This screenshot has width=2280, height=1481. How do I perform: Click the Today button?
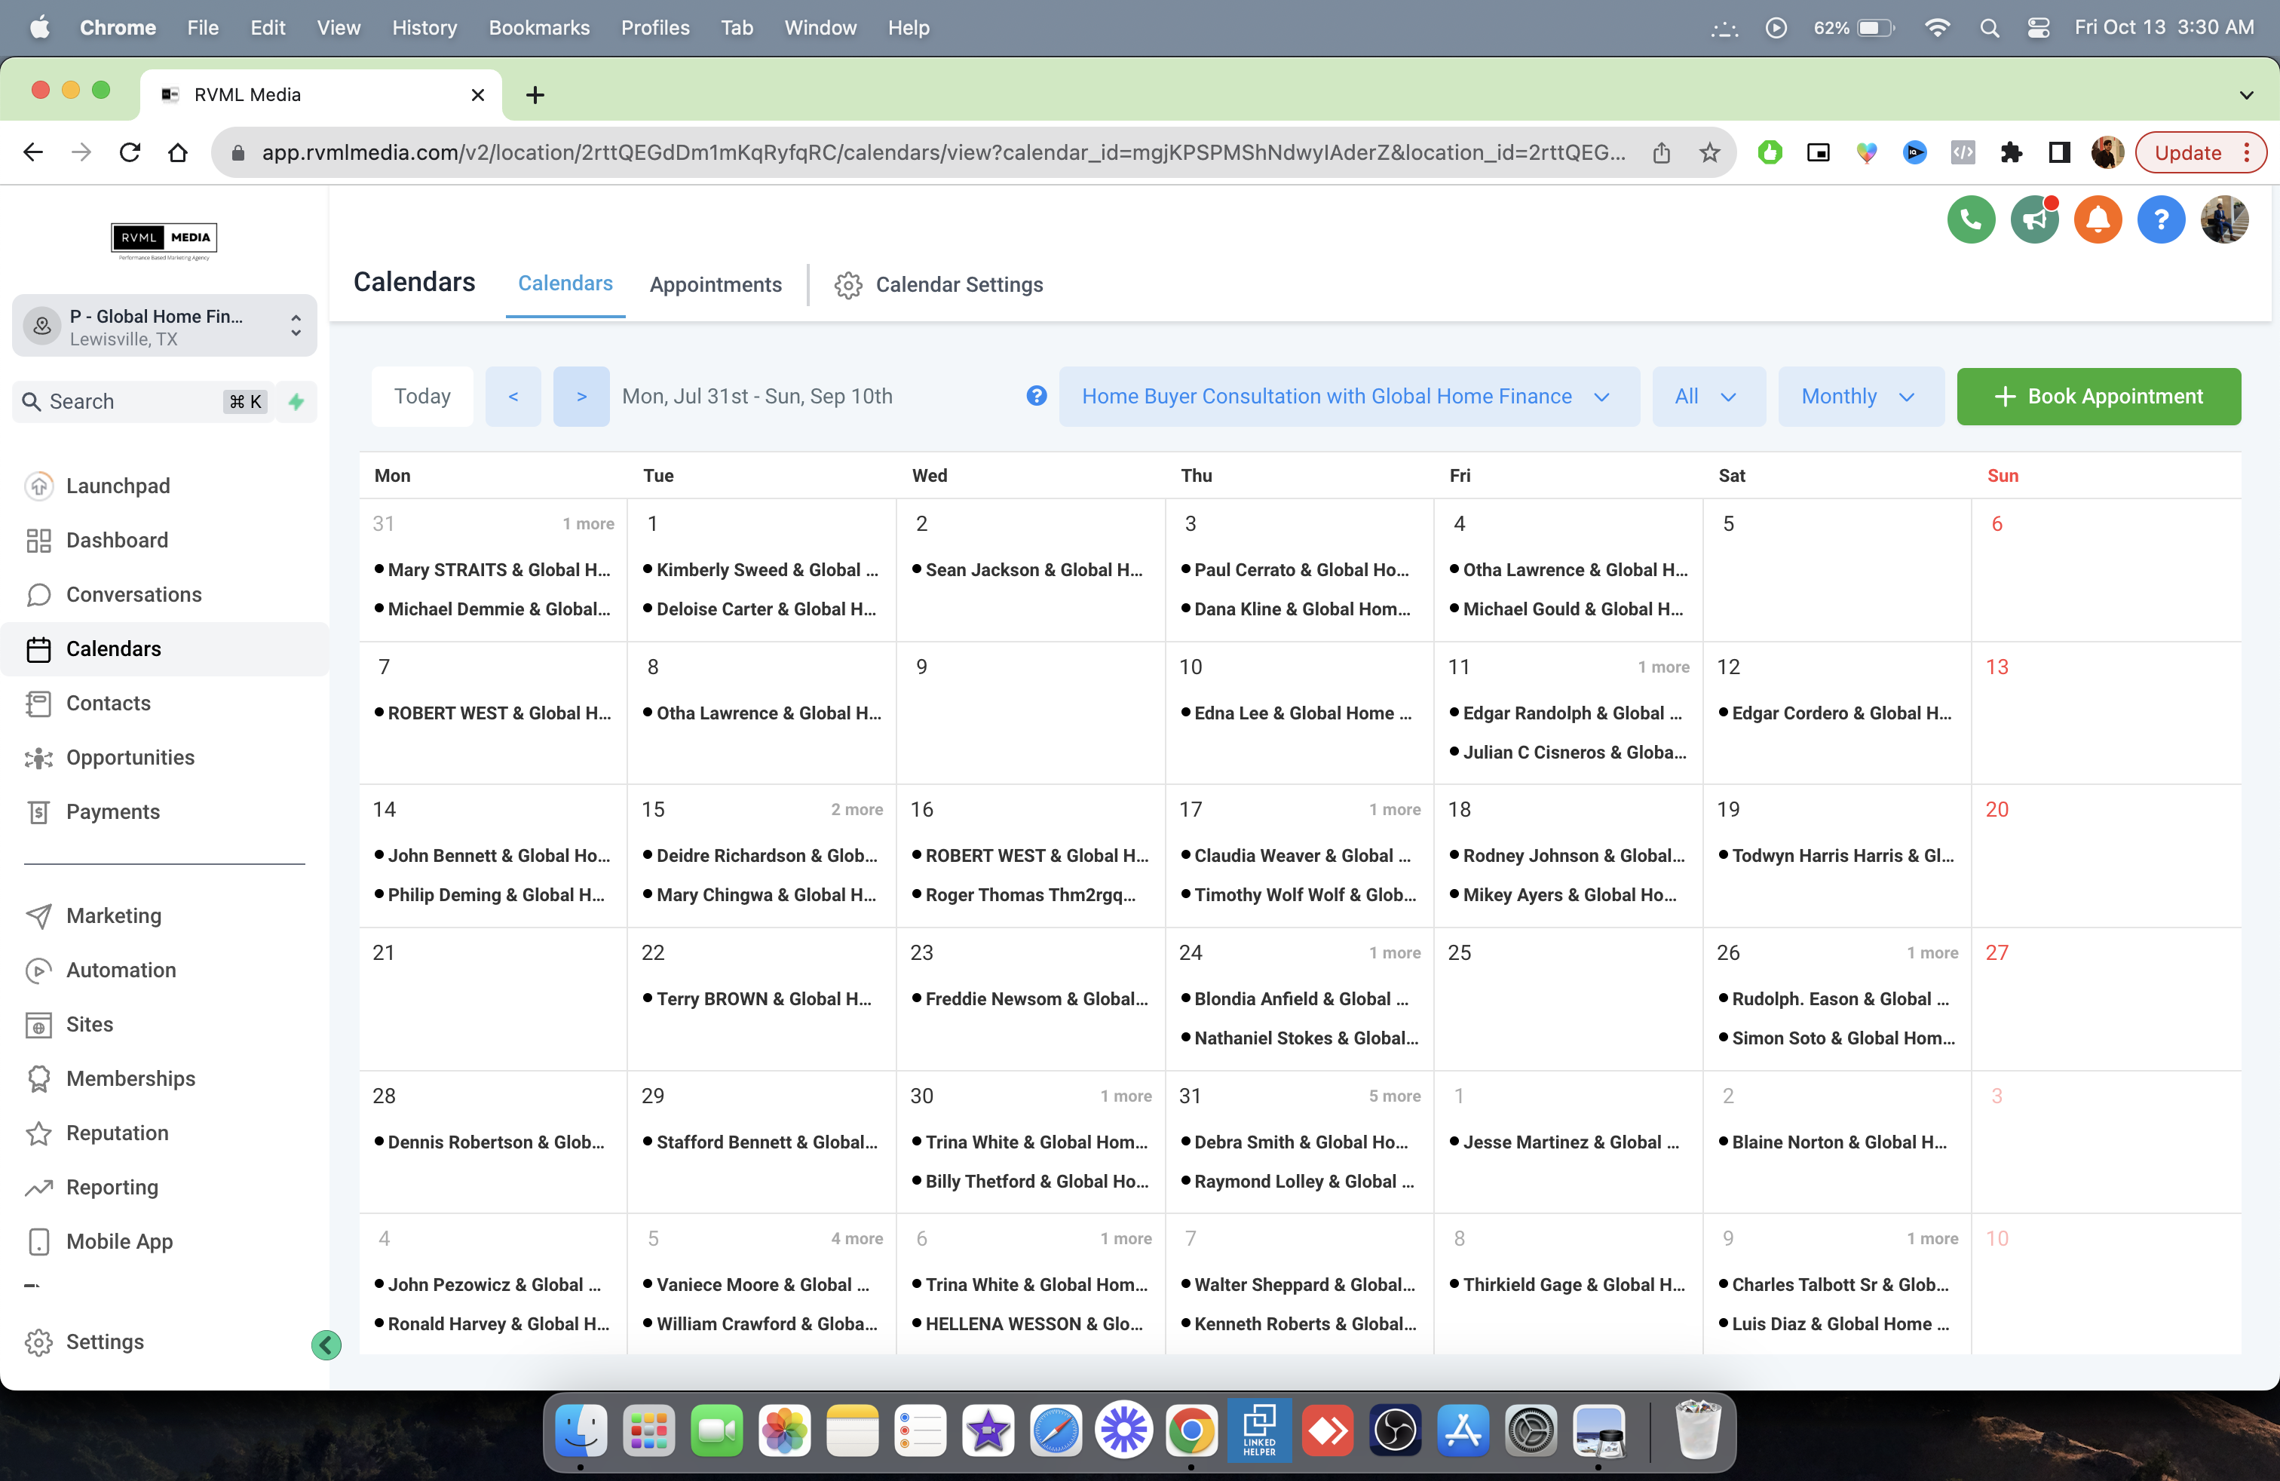pos(422,397)
